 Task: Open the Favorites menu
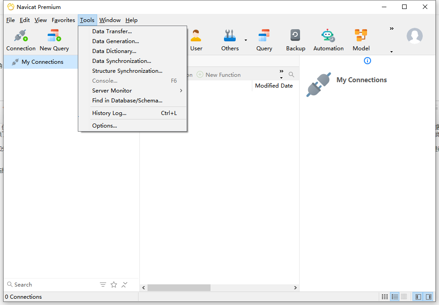pyautogui.click(x=63, y=20)
